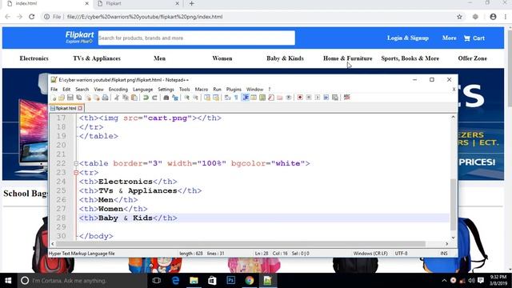
Task: Open the Document Map toolbar icon
Action: point(262,98)
